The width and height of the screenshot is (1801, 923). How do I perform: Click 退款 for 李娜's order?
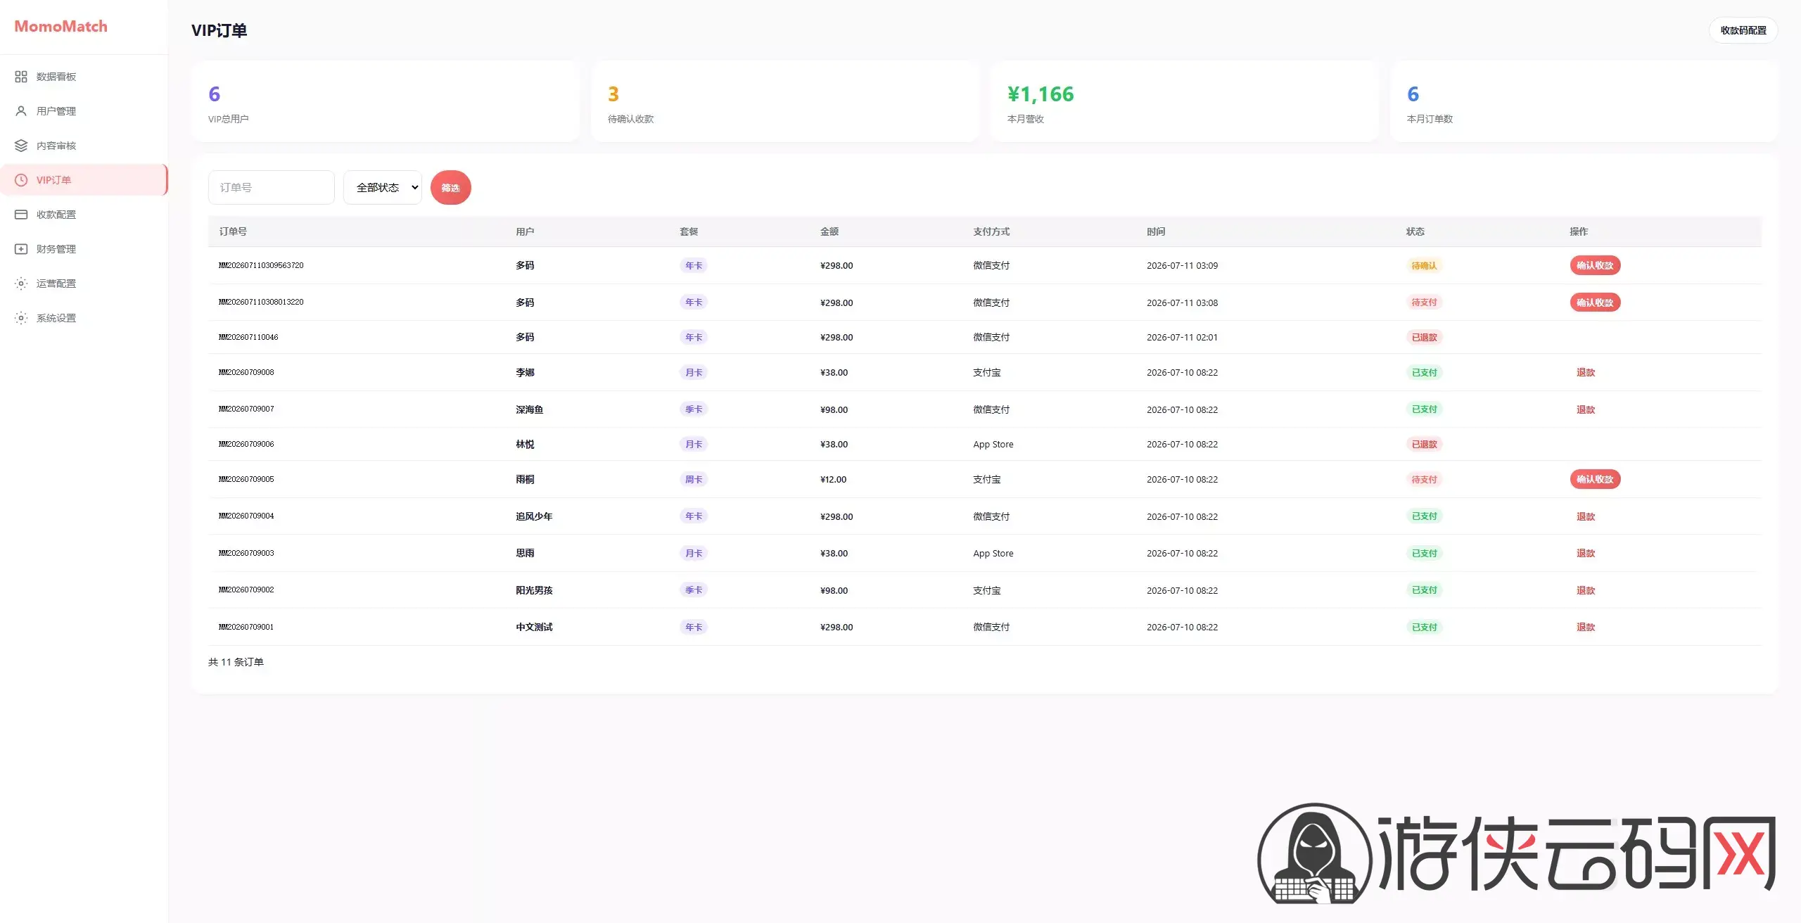pos(1586,373)
